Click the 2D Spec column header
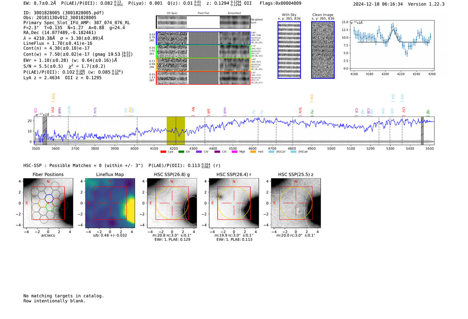 tap(172, 13)
